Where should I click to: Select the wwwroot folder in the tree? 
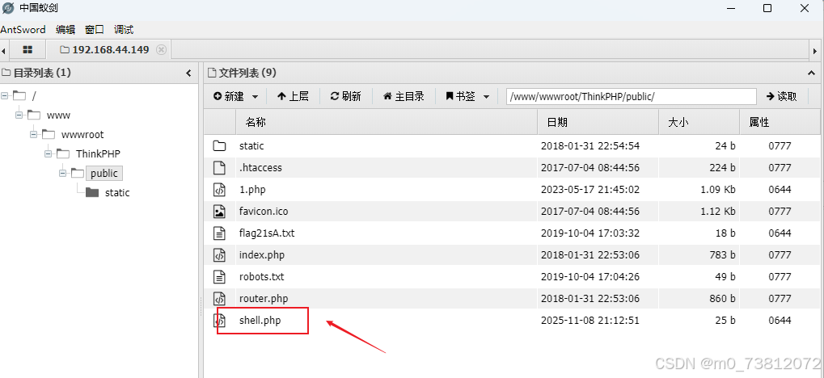(x=82, y=134)
